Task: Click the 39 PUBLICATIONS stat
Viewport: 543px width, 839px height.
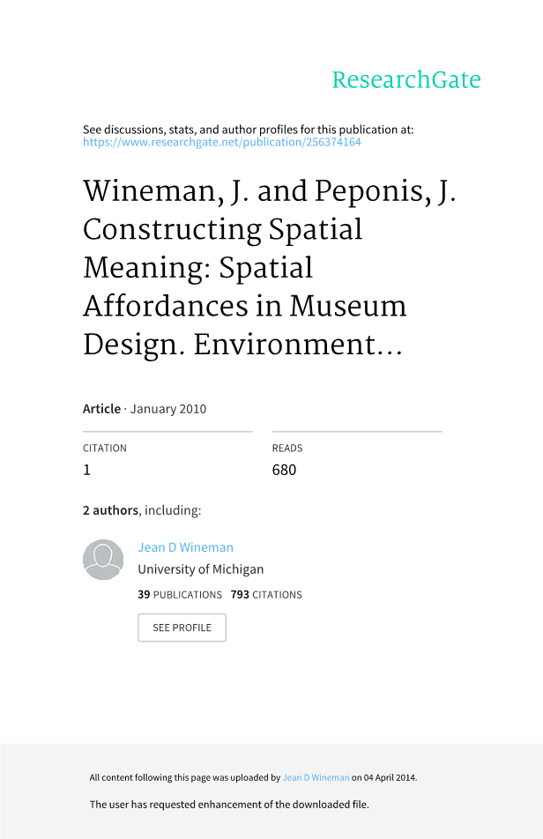Action: click(x=180, y=595)
